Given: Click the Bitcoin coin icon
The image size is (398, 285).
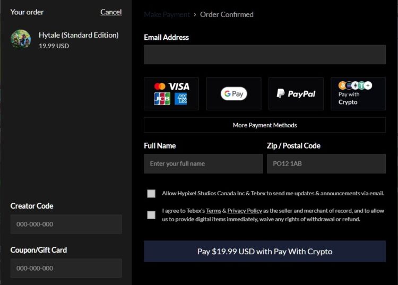Looking at the screenshot, I should click(342, 85).
